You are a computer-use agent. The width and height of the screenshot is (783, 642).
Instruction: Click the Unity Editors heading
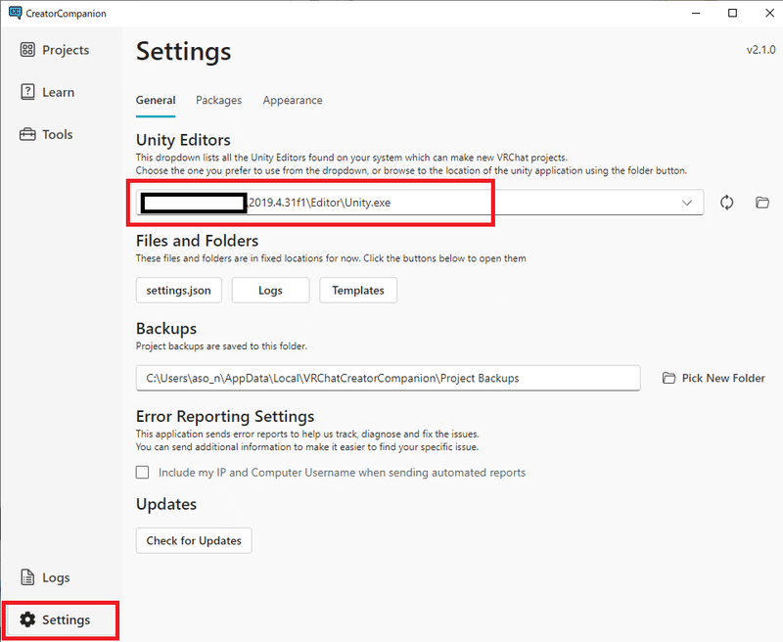[183, 140]
